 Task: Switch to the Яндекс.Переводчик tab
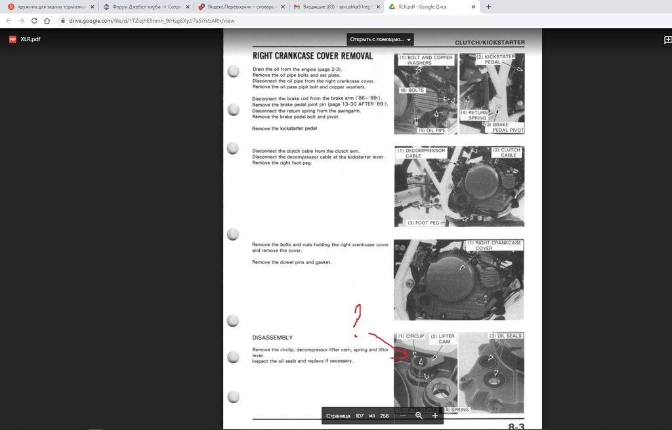tap(241, 7)
